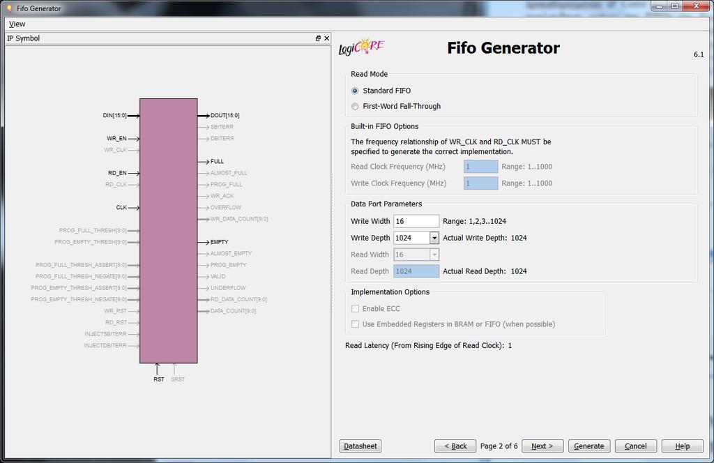The width and height of the screenshot is (714, 463).
Task: Go to the Next page
Action: tap(542, 446)
